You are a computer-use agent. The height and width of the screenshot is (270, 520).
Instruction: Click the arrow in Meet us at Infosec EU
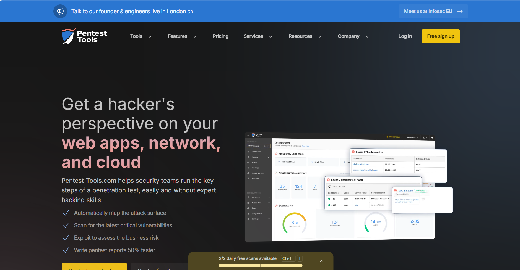coord(460,11)
